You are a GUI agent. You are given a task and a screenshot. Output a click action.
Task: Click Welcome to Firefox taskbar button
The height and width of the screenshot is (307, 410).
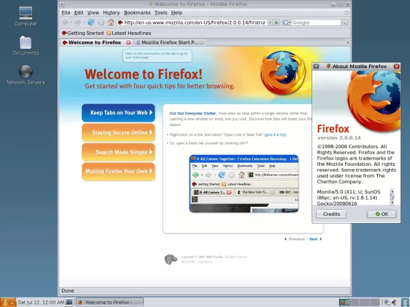coord(110,303)
